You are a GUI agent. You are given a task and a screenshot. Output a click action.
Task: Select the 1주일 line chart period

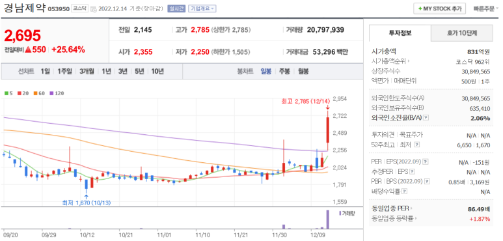pos(65,71)
